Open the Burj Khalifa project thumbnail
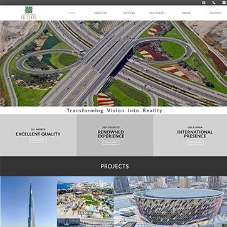Image resolution: width=227 pixels, height=227 pixels. pyautogui.click(x=29, y=201)
